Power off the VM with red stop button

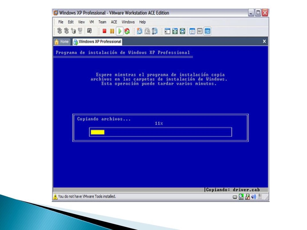(104, 31)
